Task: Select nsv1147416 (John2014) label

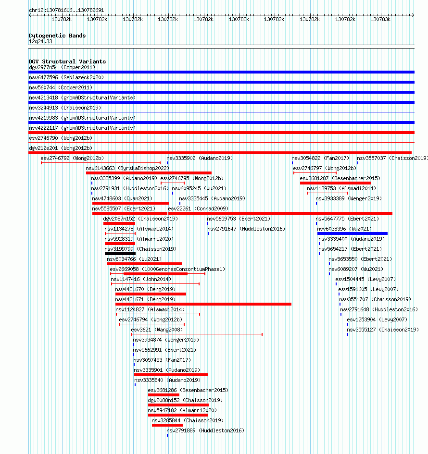Action: [141, 280]
